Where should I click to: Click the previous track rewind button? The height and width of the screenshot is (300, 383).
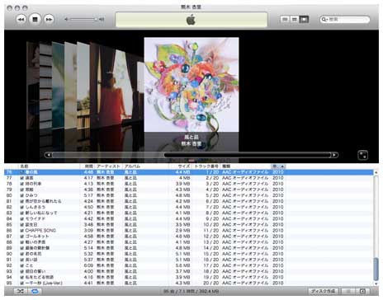pyautogui.click(x=21, y=19)
